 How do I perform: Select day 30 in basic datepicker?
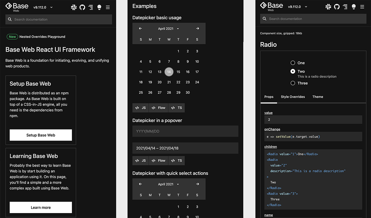point(188,92)
